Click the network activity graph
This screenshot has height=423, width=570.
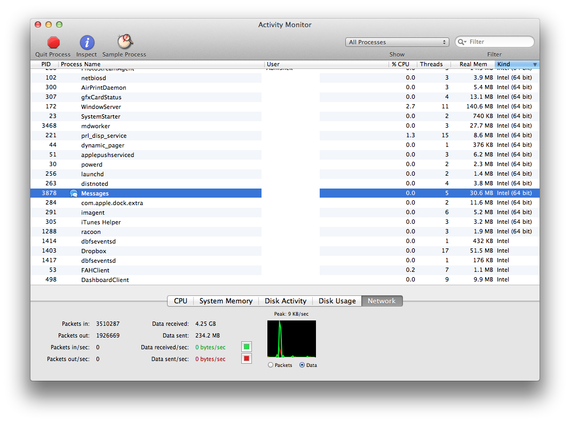(x=291, y=339)
